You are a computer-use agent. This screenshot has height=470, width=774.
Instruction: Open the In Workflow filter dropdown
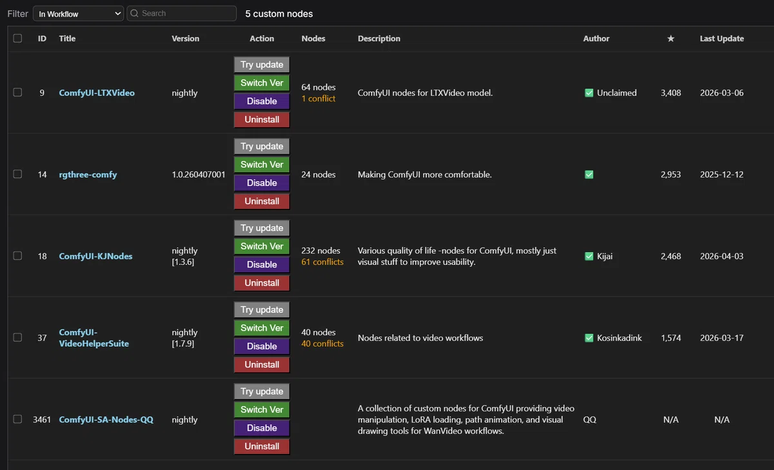pos(78,14)
